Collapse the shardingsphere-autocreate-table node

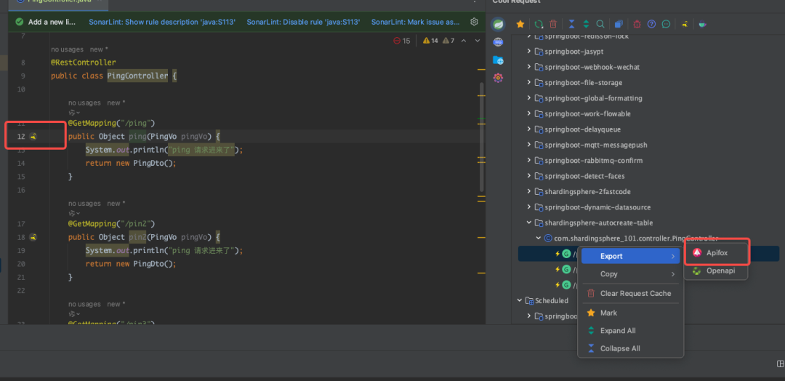point(530,223)
